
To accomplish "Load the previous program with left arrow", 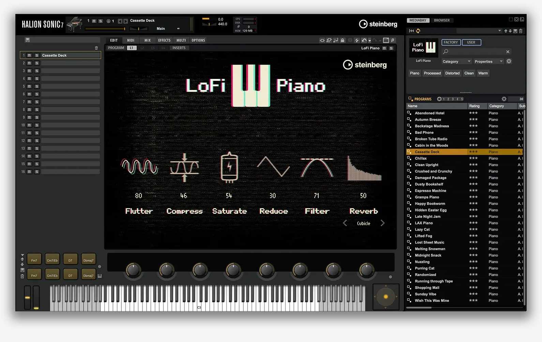I will pyautogui.click(x=120, y=21).
